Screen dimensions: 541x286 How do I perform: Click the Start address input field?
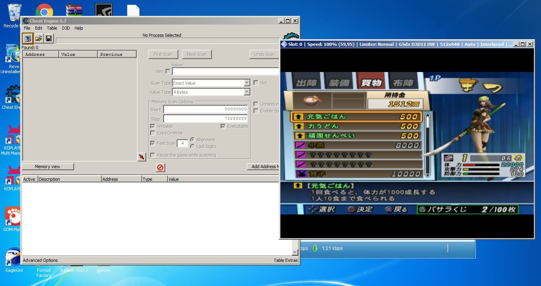[206, 109]
